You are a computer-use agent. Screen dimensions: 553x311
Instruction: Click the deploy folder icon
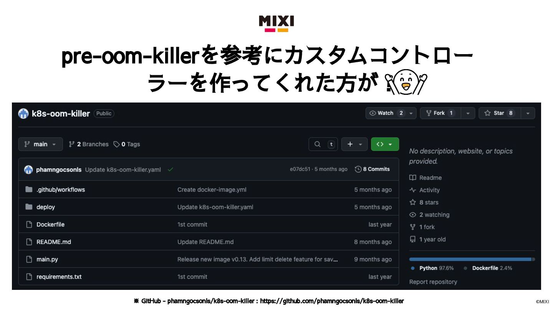[x=29, y=207]
